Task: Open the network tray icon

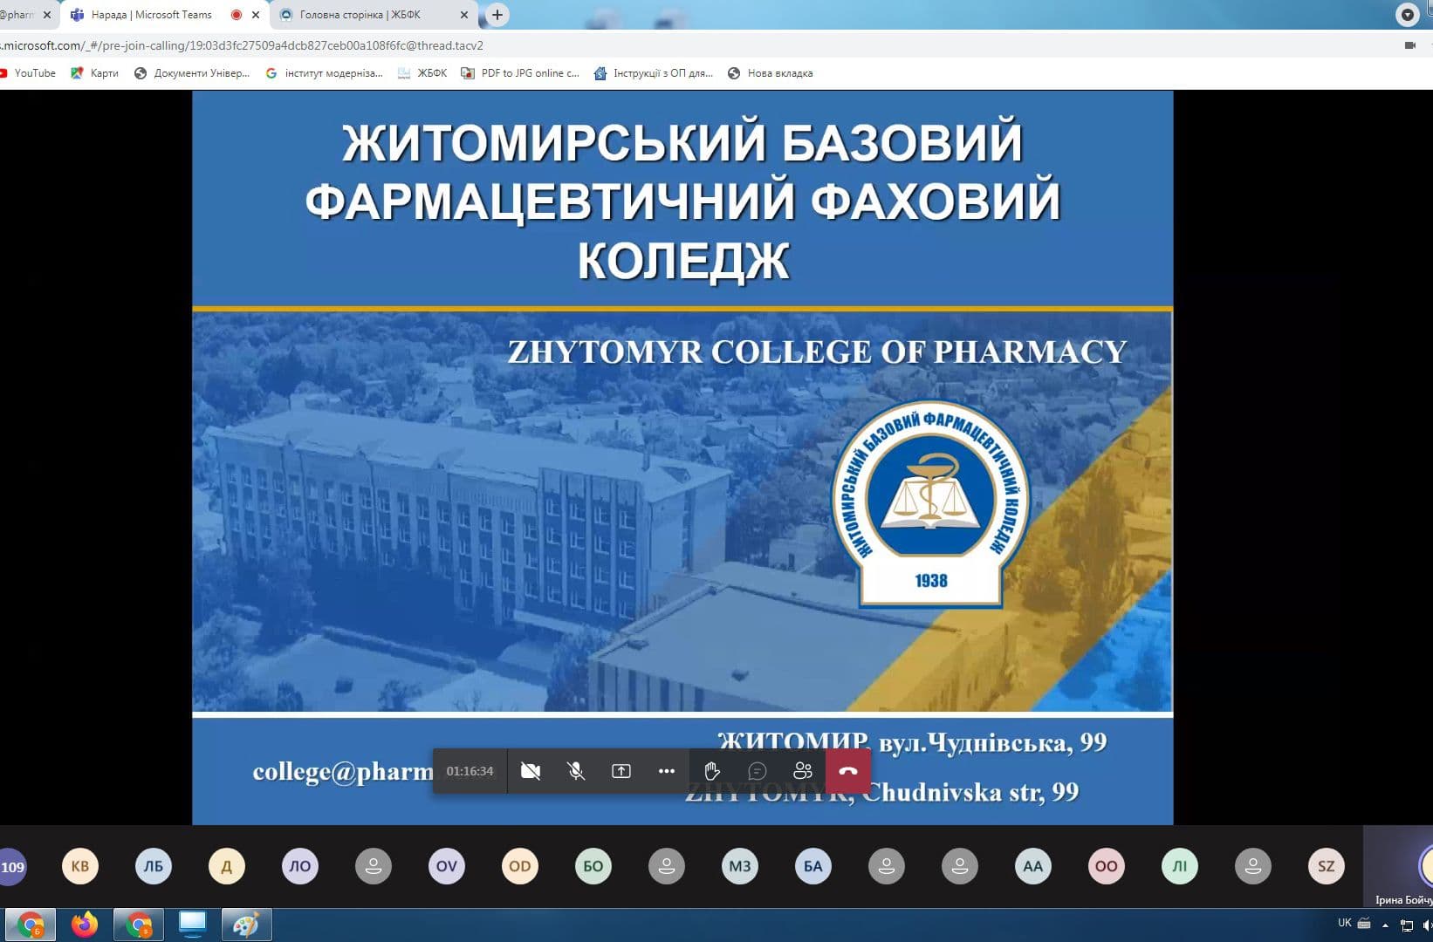Action: point(1407,925)
